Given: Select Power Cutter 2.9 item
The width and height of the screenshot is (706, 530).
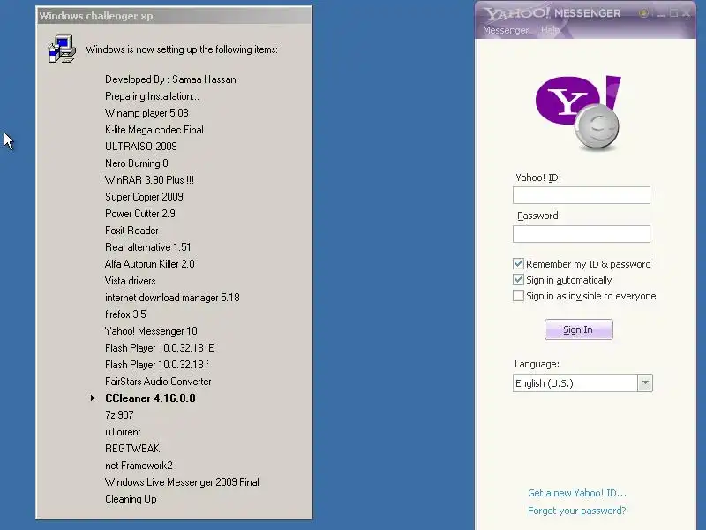Looking at the screenshot, I should (140, 213).
